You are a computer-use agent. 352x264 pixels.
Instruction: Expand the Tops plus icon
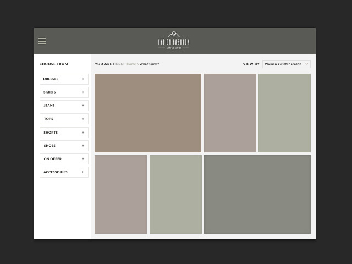83,119
